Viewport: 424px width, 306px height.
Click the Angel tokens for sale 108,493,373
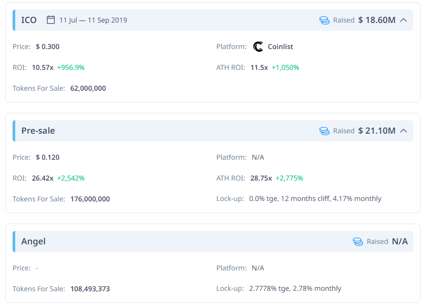coord(90,289)
